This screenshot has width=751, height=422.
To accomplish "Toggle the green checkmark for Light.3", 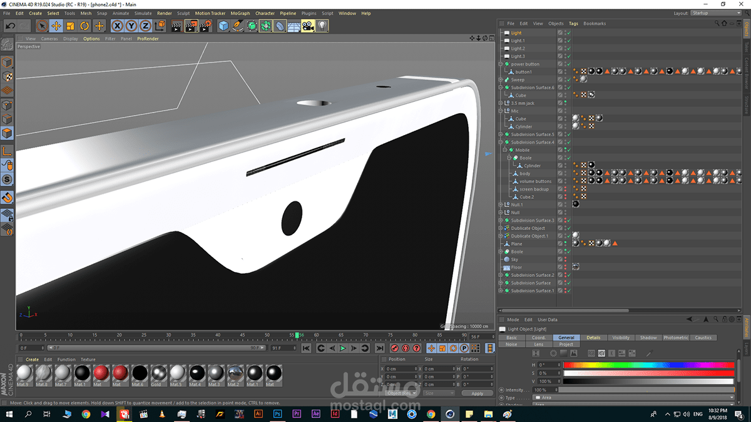I will point(569,56).
